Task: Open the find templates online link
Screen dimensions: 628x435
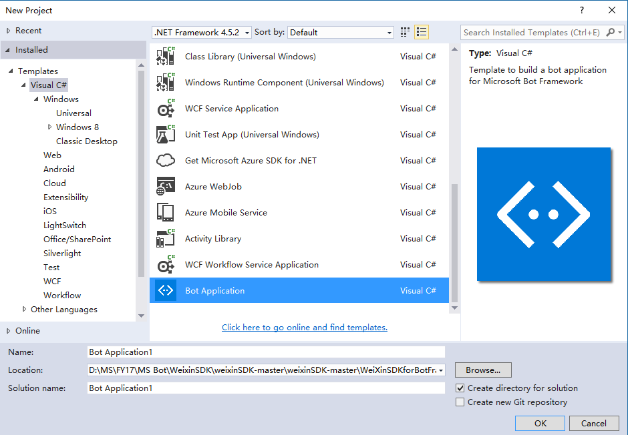Action: click(x=305, y=327)
